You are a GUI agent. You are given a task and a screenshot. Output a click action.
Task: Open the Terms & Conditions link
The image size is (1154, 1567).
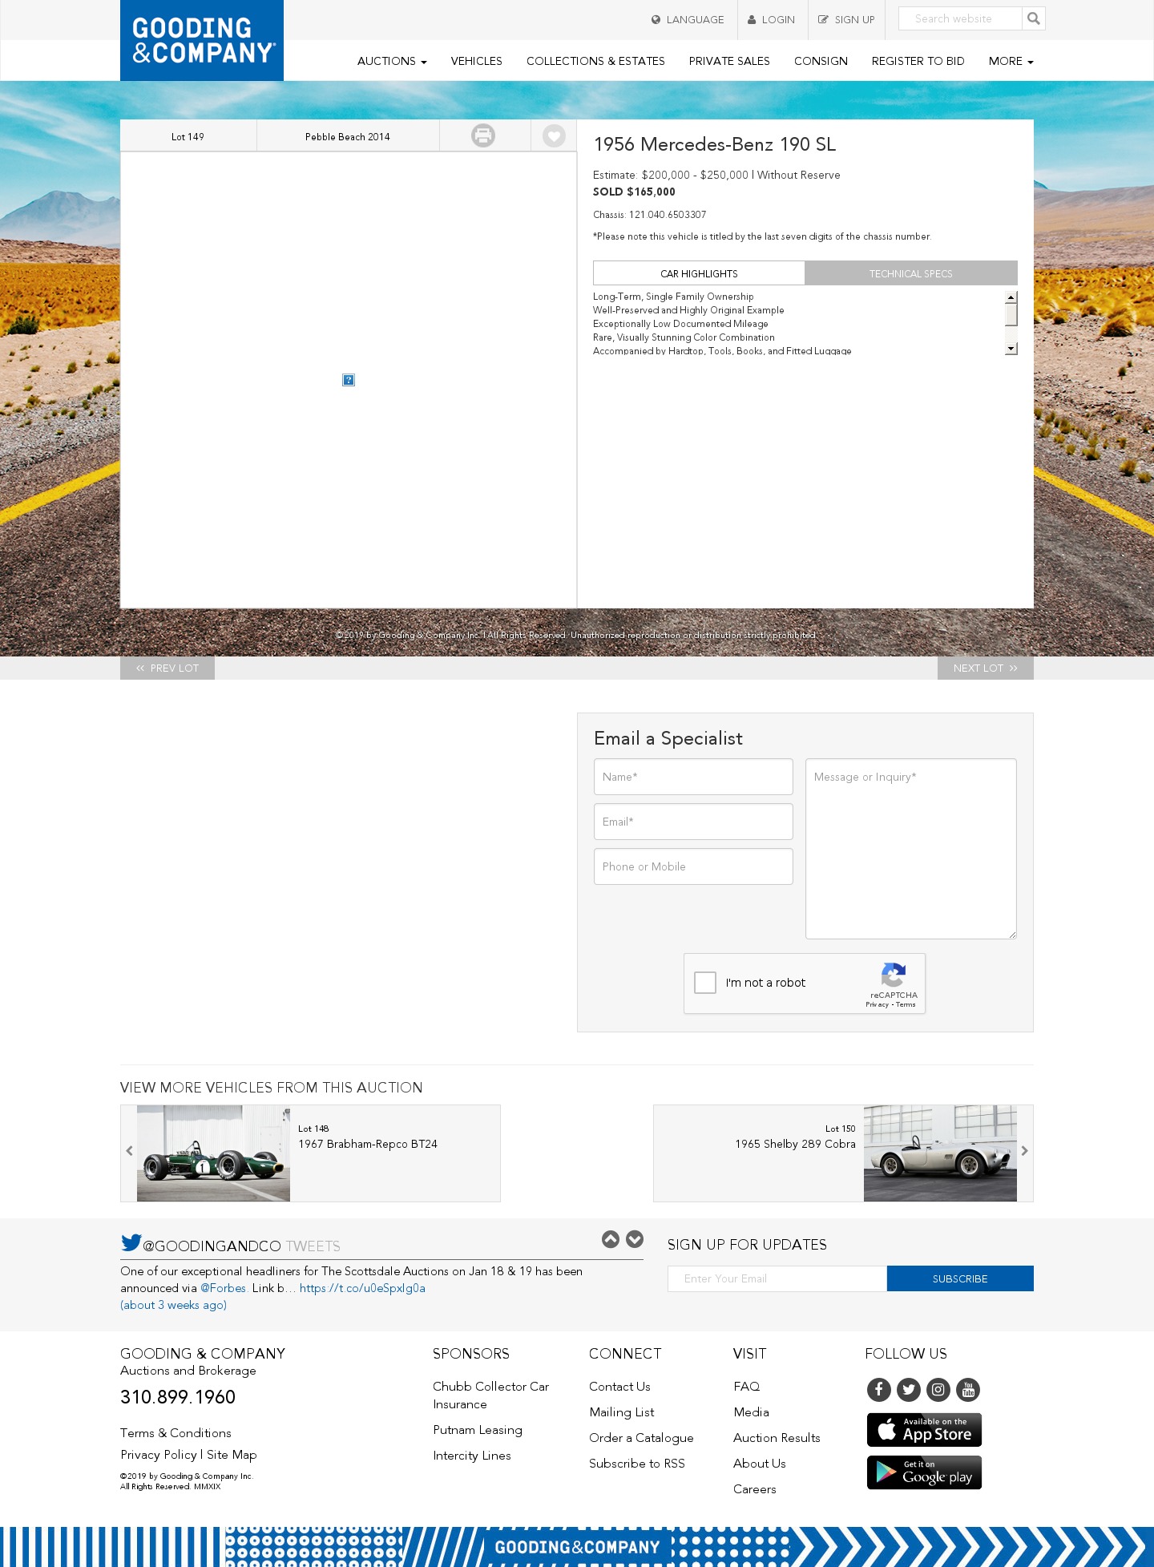pyautogui.click(x=176, y=1433)
